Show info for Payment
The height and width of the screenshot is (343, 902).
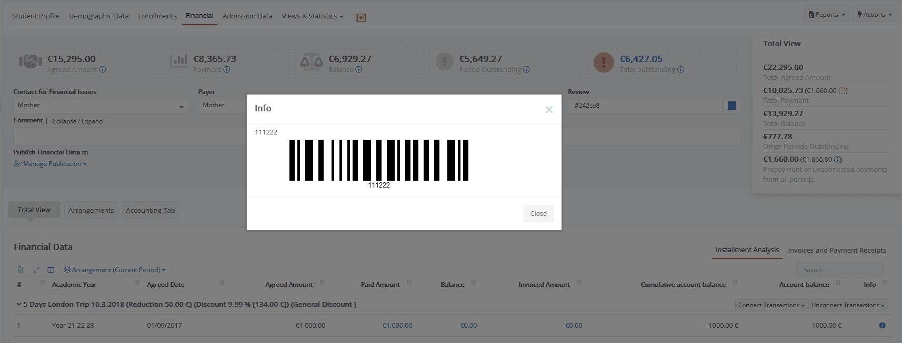[226, 69]
